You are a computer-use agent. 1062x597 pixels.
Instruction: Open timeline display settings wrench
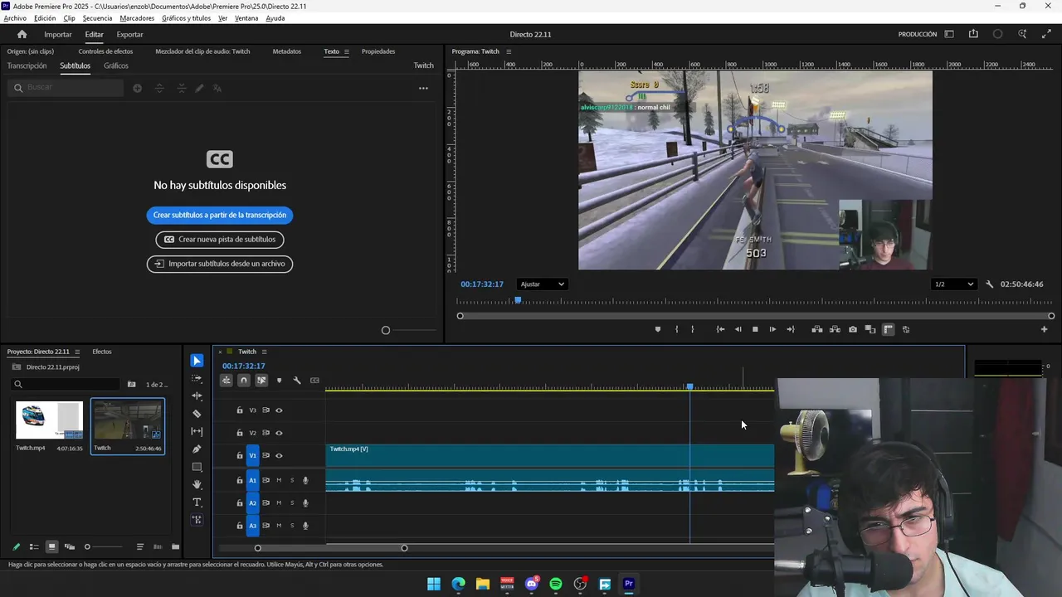(x=297, y=381)
